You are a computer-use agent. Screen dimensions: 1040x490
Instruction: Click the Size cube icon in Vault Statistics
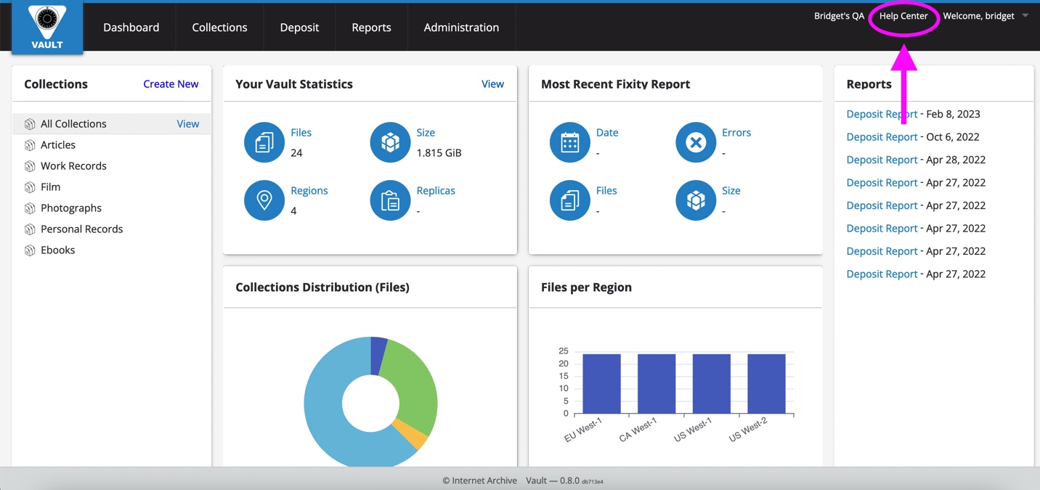point(390,142)
